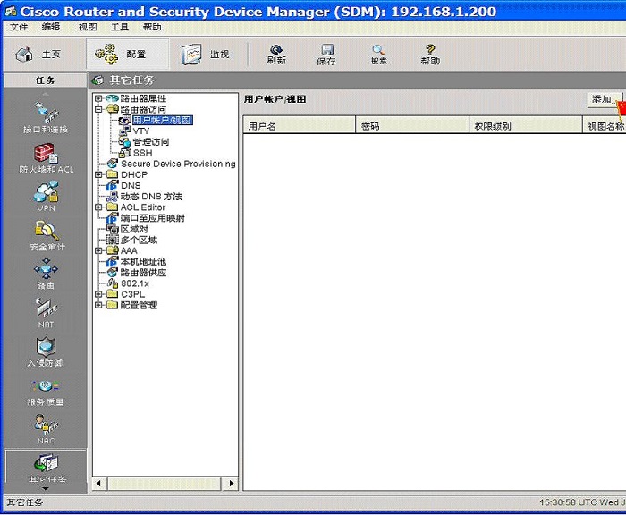Select the AAA tree folder

pos(129,250)
